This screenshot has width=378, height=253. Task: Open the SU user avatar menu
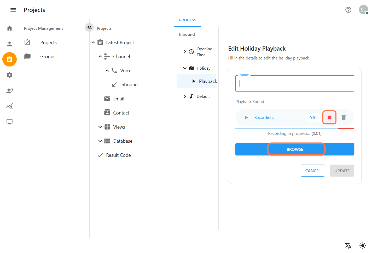pos(363,10)
